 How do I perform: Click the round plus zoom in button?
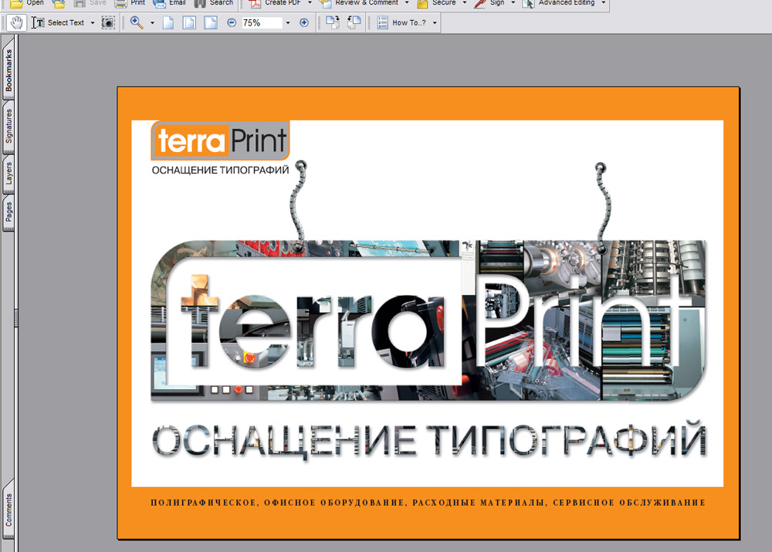click(304, 22)
